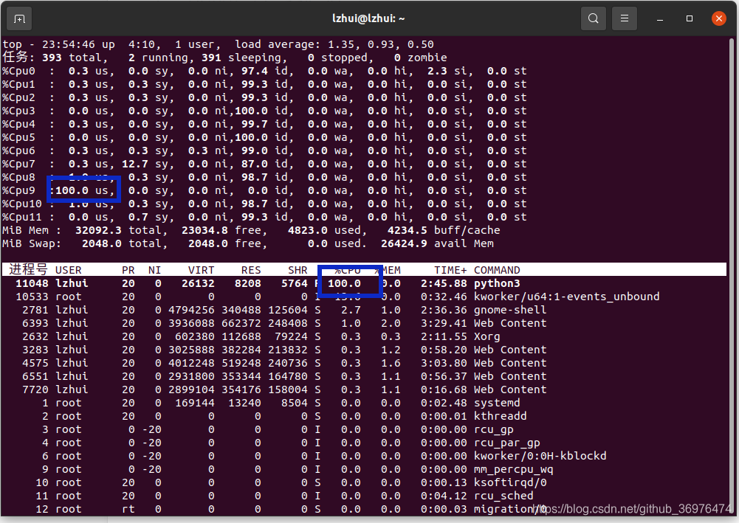Viewport: 739px width, 523px height.
Task: Click the COMMAND column header
Action: tap(497, 270)
